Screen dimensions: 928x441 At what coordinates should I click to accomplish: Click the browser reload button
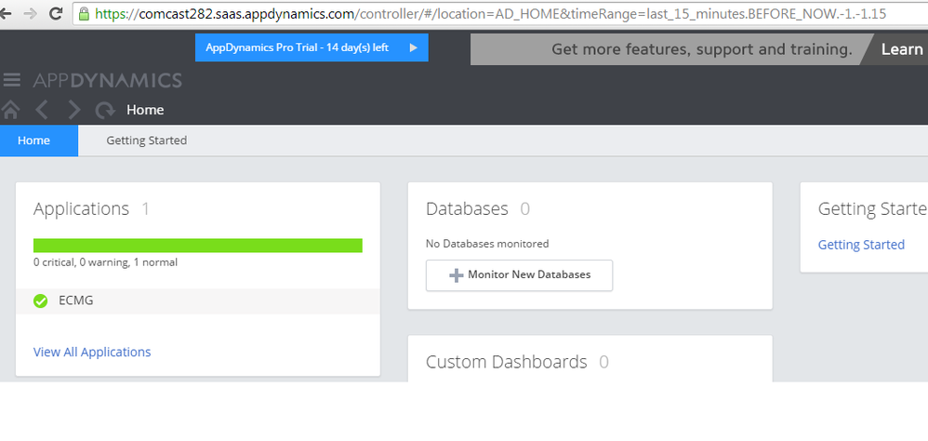pos(56,14)
